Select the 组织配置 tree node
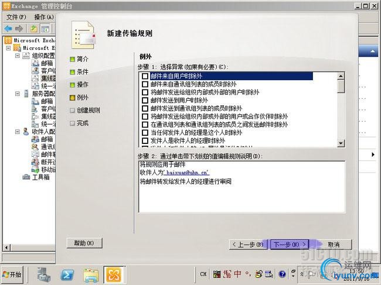Viewport: 381px width, 285px height. [43, 56]
